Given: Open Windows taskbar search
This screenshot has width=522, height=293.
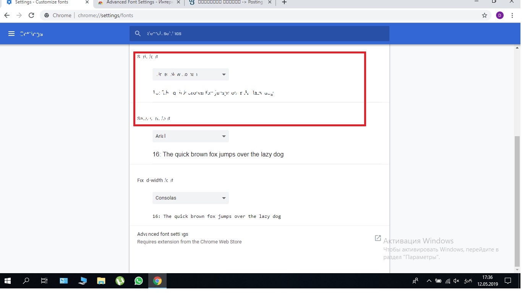Looking at the screenshot, I should click(x=26, y=281).
